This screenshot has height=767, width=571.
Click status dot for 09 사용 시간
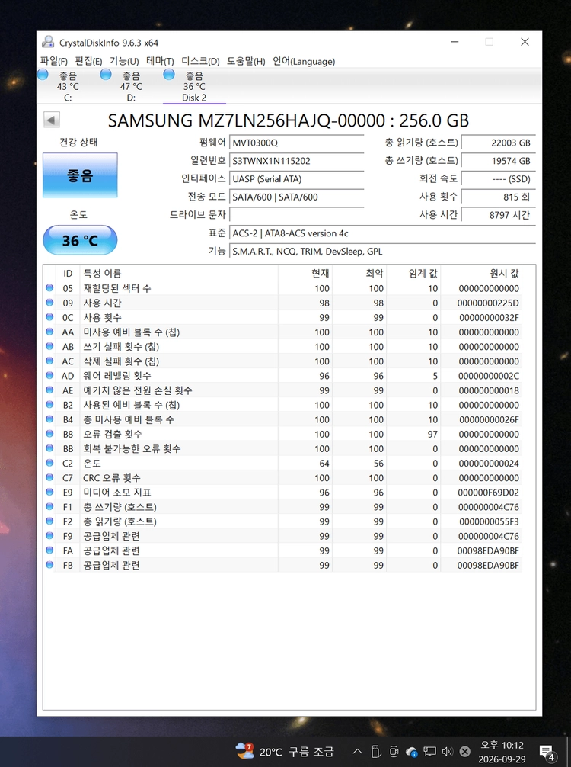[x=49, y=303]
